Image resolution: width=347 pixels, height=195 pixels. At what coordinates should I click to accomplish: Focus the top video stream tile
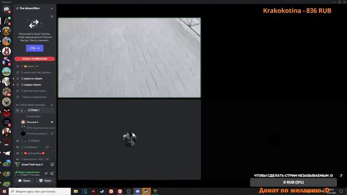pos(130,58)
